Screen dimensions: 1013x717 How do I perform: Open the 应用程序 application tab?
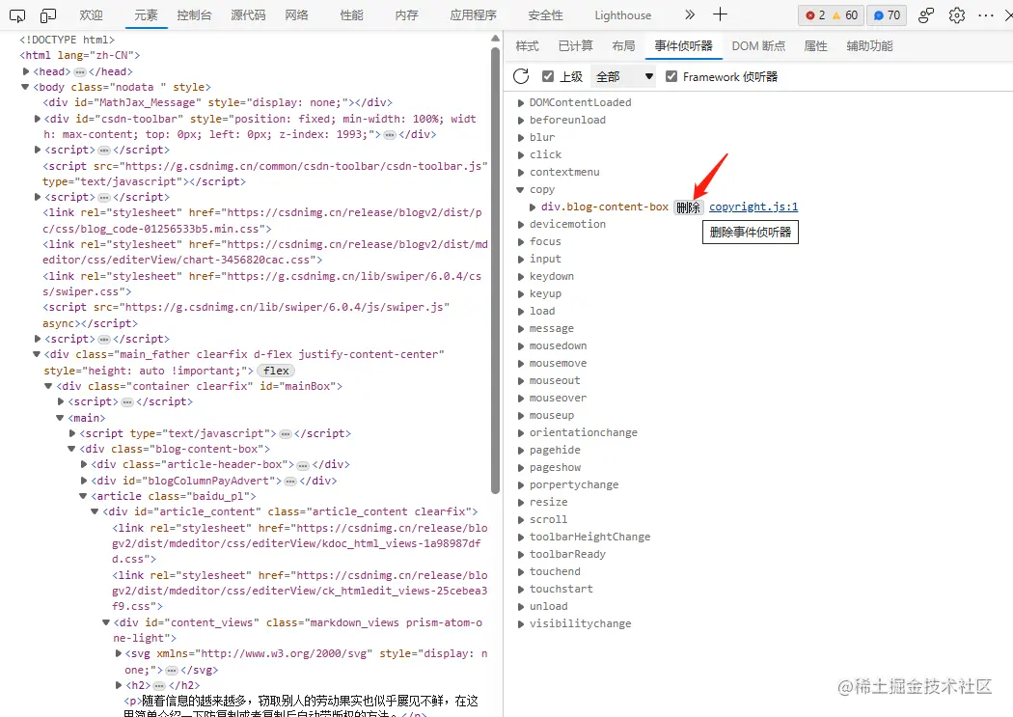point(473,14)
